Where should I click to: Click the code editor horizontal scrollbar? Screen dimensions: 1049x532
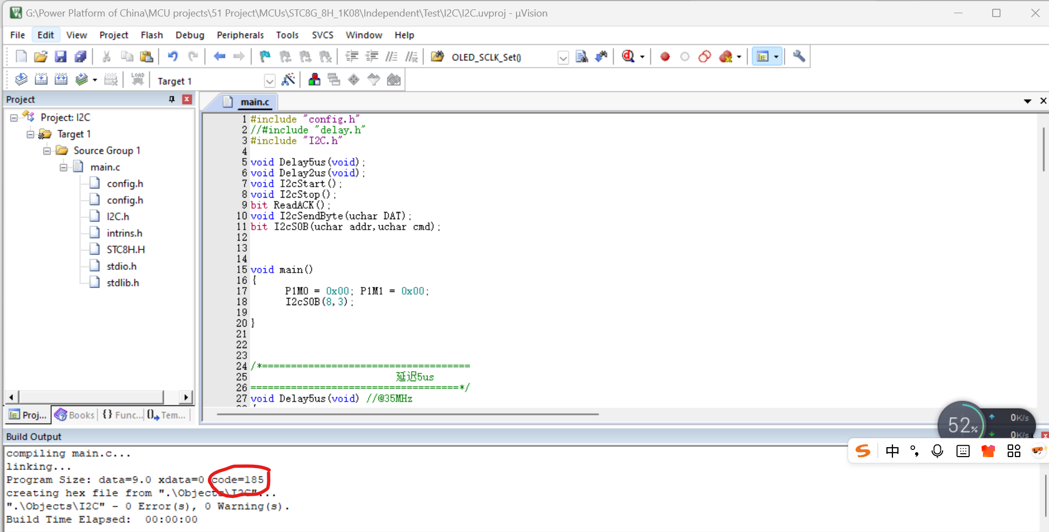point(407,414)
